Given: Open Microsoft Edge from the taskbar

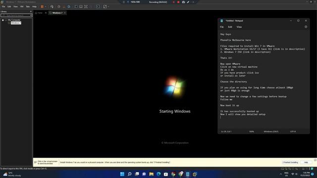Looking at the screenshot, I should pos(158,174).
